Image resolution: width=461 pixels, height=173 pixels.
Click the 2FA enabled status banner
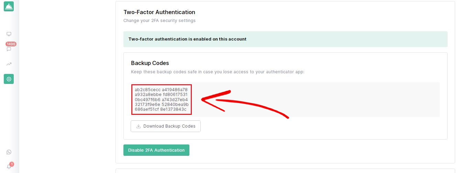pos(285,39)
